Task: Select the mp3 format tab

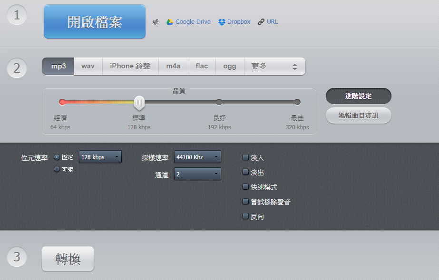Action: 58,66
